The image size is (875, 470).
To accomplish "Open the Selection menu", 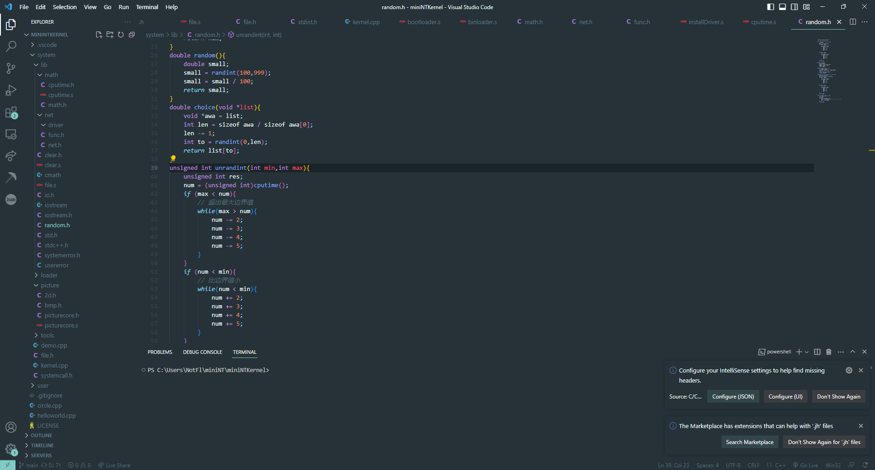I will [x=65, y=7].
